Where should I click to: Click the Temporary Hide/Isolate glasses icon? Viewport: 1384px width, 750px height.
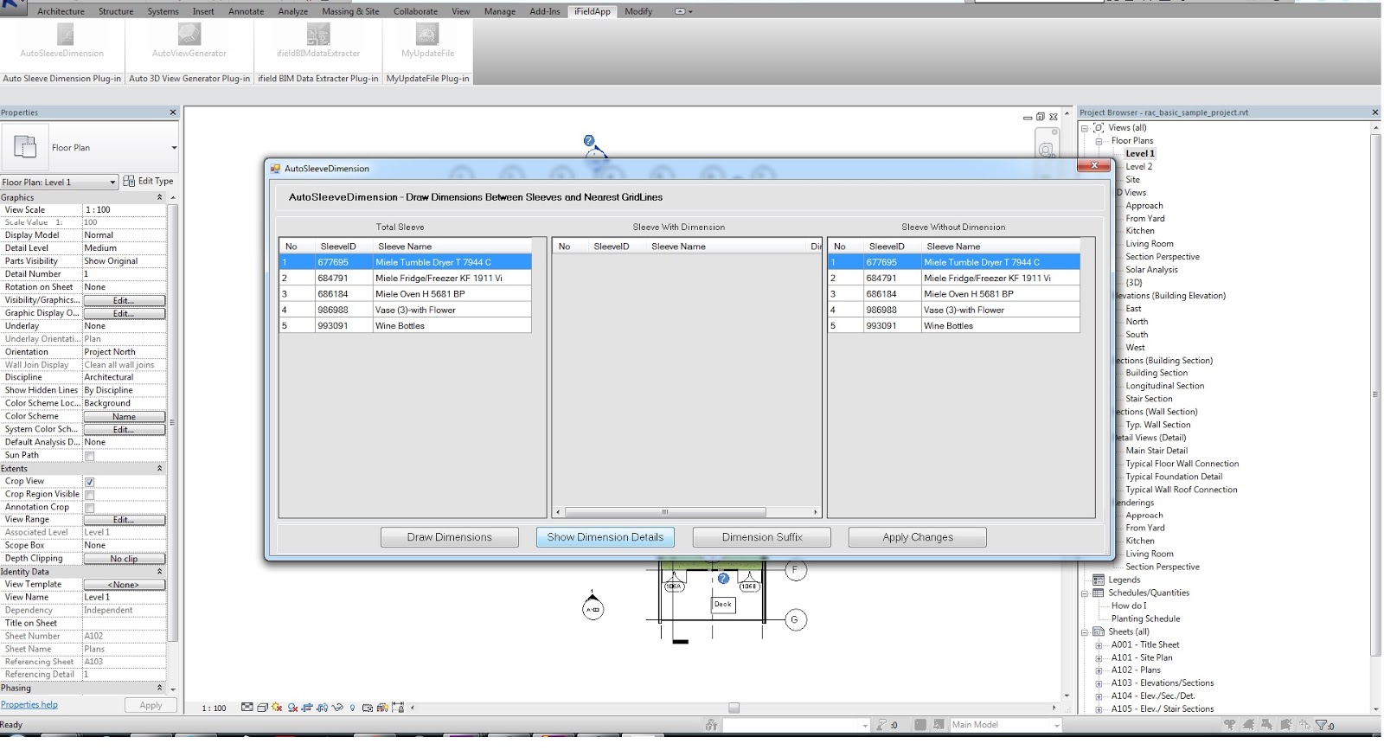tap(337, 708)
